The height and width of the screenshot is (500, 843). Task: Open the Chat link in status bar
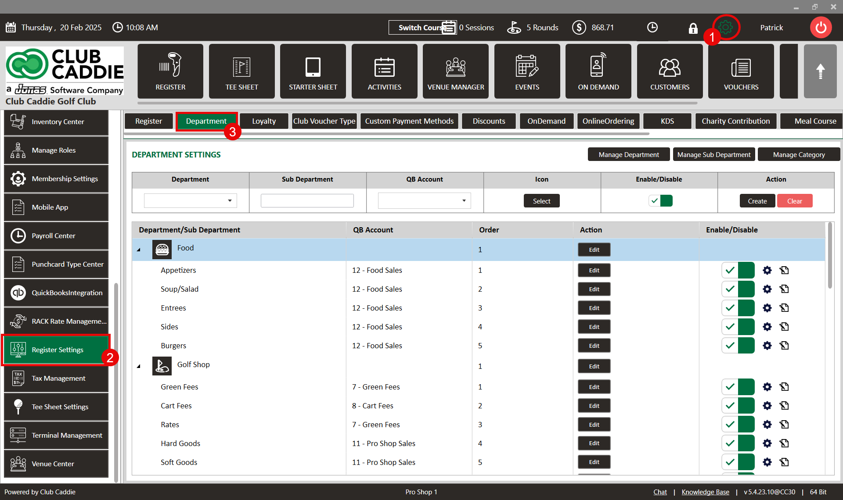pos(660,492)
